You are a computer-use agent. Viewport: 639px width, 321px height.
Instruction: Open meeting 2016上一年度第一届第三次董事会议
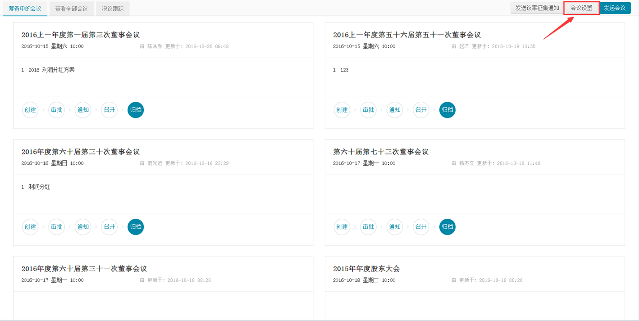pos(80,35)
